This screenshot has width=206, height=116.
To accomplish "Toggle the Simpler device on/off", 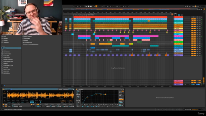I will point(3,89).
